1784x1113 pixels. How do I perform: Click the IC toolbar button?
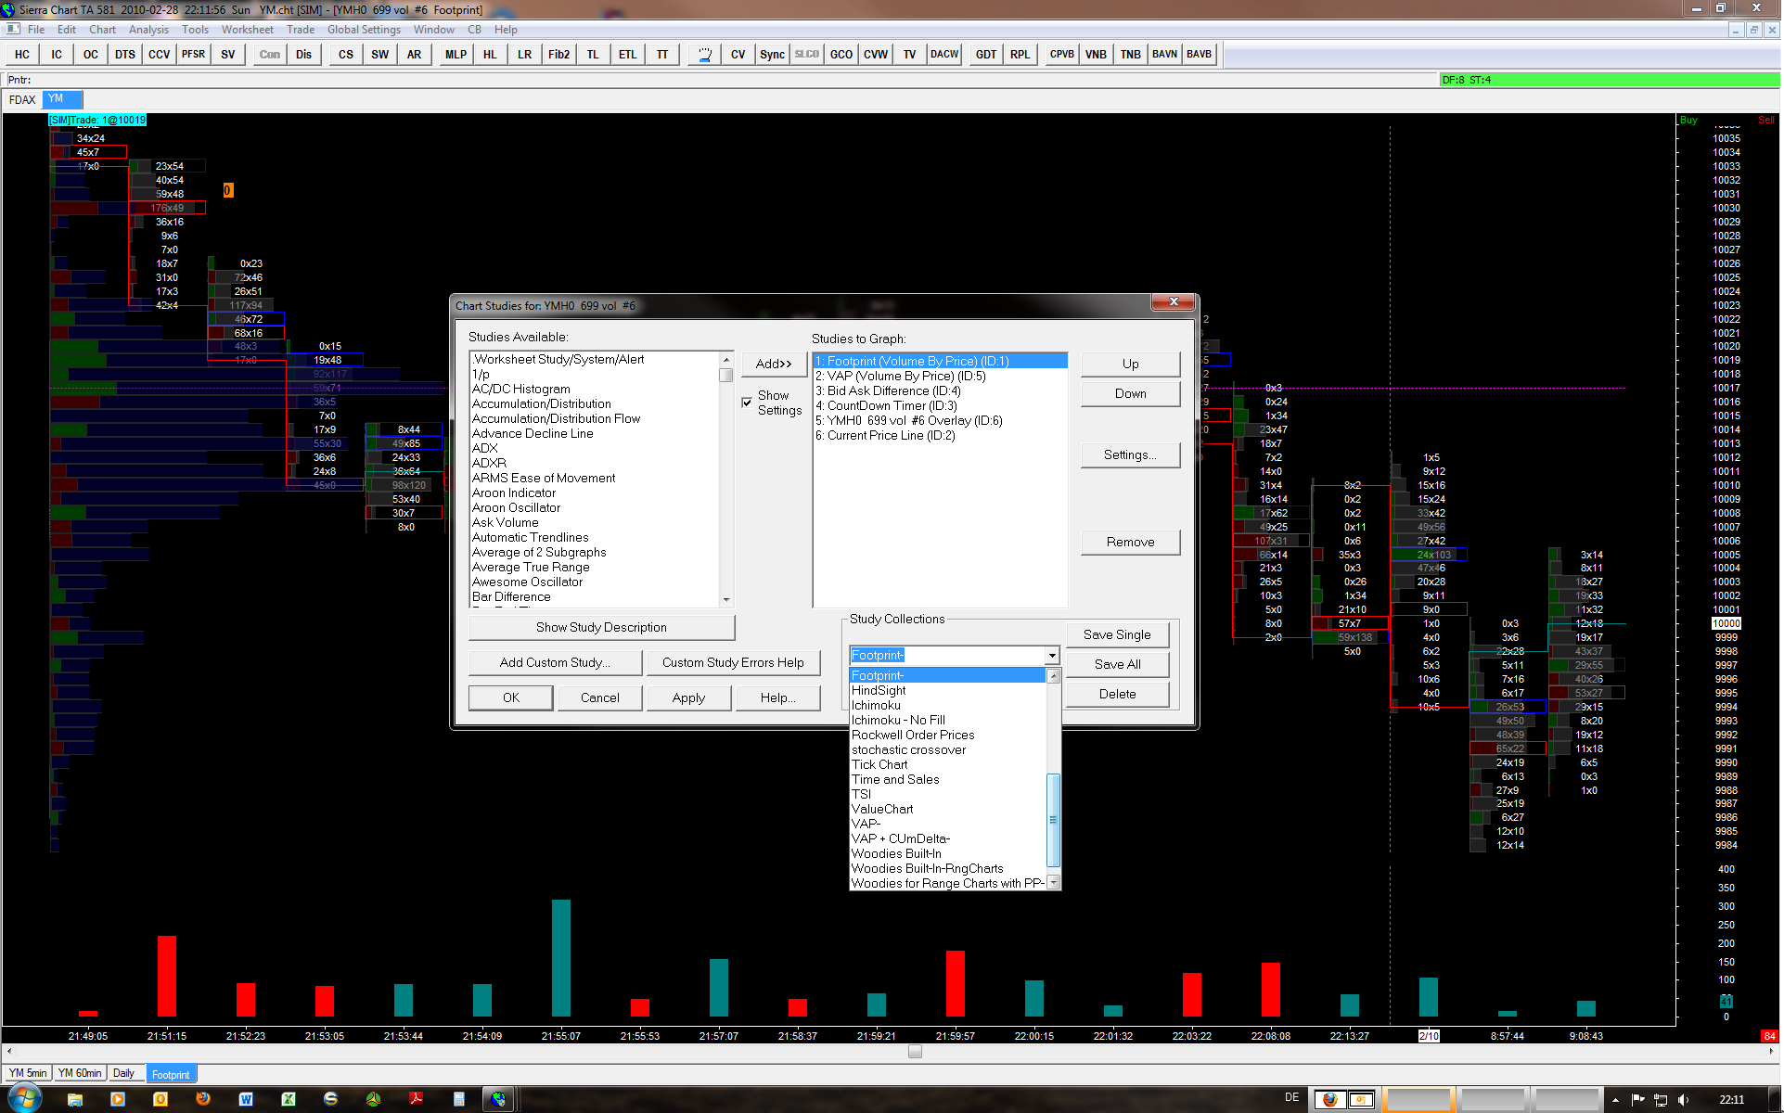(x=57, y=55)
